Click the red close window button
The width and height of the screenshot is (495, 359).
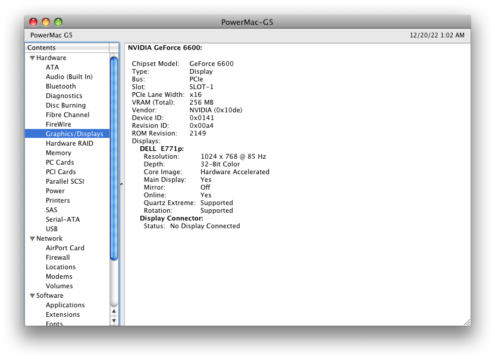33,22
